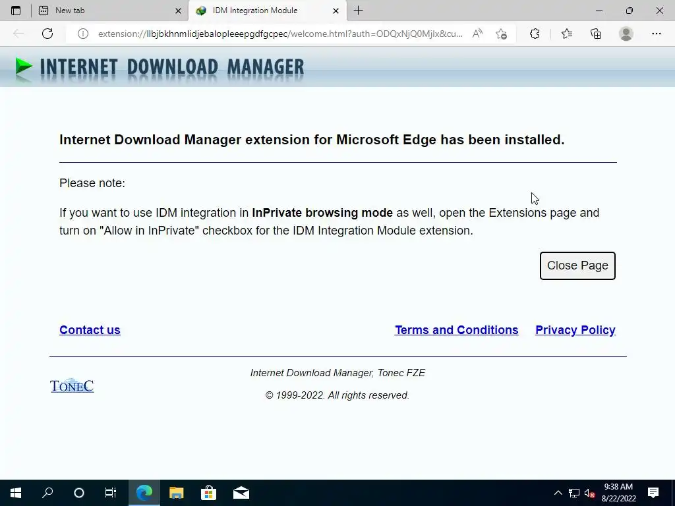Switch to the New tab tab
The height and width of the screenshot is (506, 675).
(110, 11)
